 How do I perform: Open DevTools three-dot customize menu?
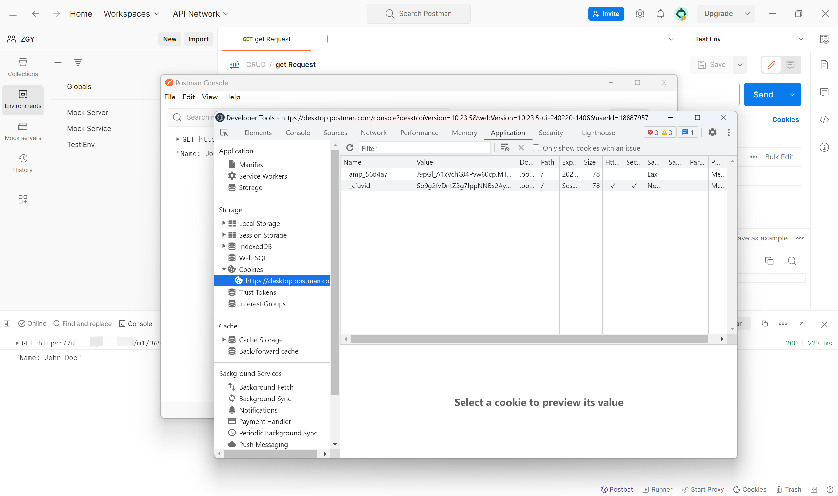click(x=729, y=133)
